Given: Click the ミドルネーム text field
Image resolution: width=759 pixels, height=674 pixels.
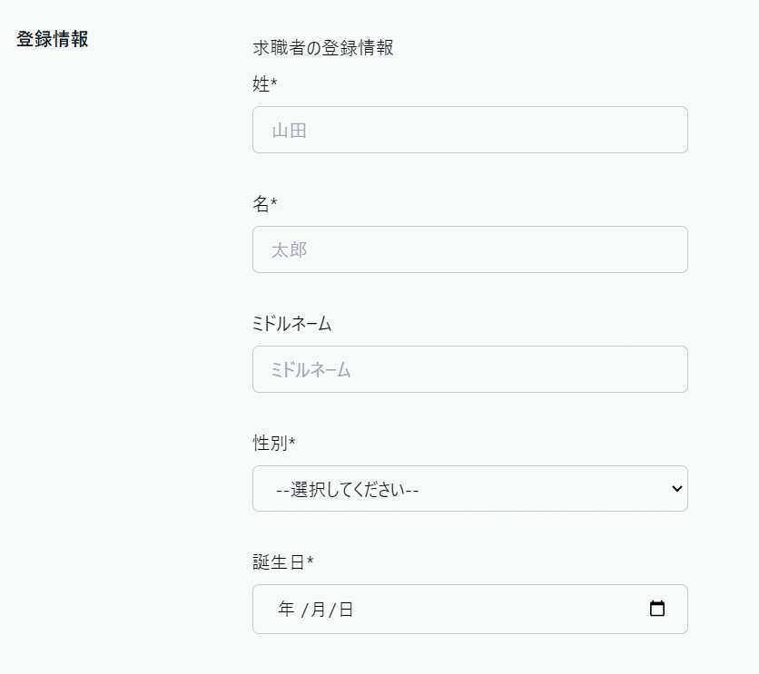Looking at the screenshot, I should (469, 369).
